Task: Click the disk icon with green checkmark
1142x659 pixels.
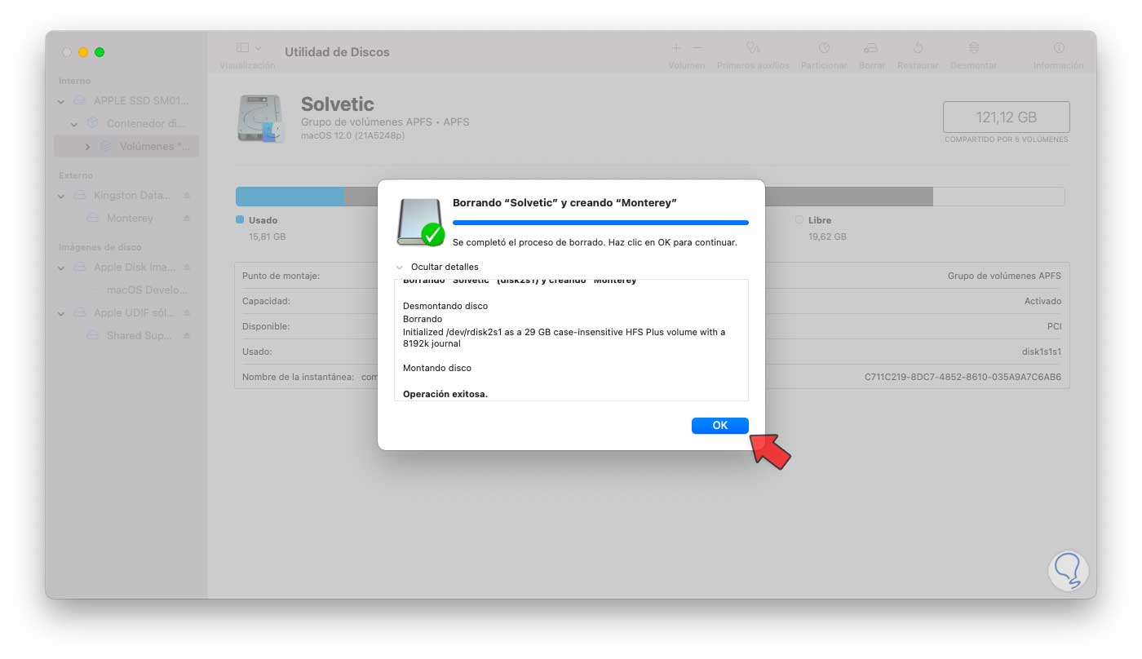Action: pyautogui.click(x=420, y=222)
